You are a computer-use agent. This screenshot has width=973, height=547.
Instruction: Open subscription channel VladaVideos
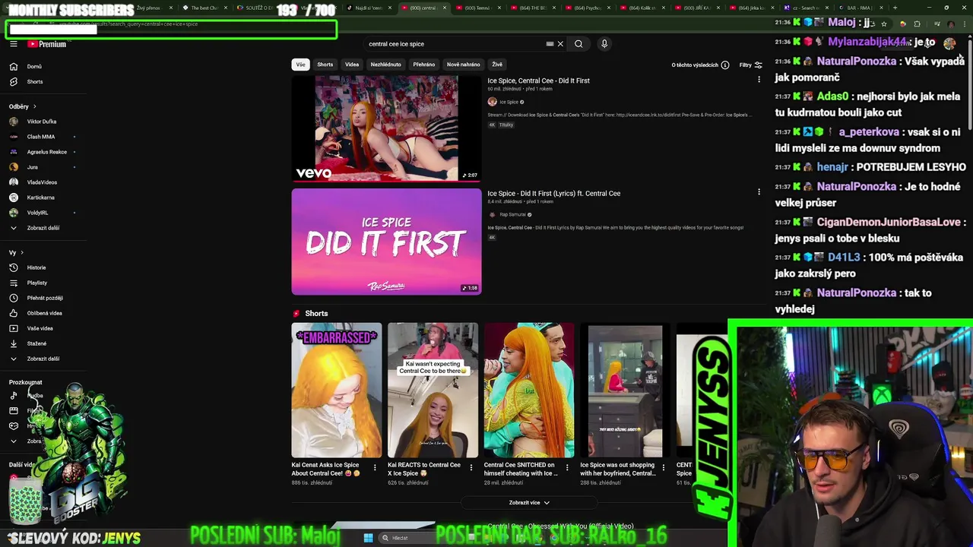pyautogui.click(x=42, y=182)
